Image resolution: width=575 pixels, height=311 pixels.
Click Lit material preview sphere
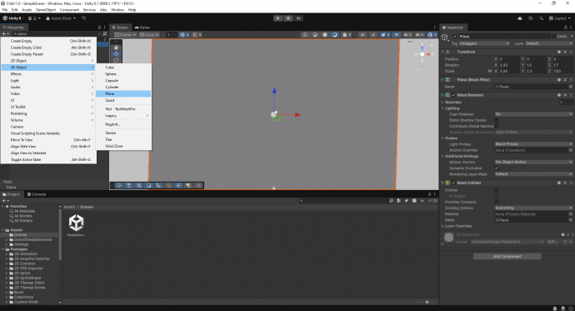(449, 238)
